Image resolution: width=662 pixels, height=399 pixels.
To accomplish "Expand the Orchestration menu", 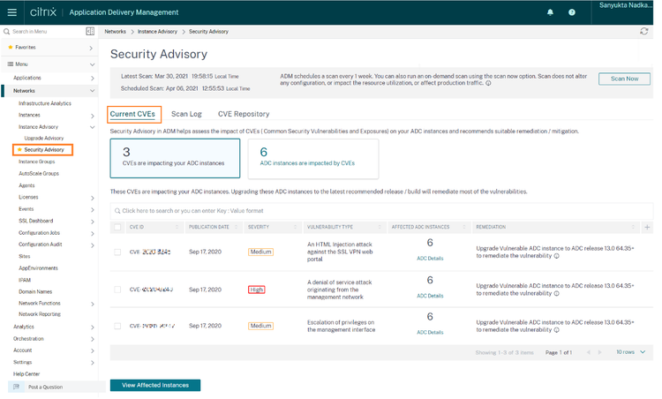I will (92, 339).
